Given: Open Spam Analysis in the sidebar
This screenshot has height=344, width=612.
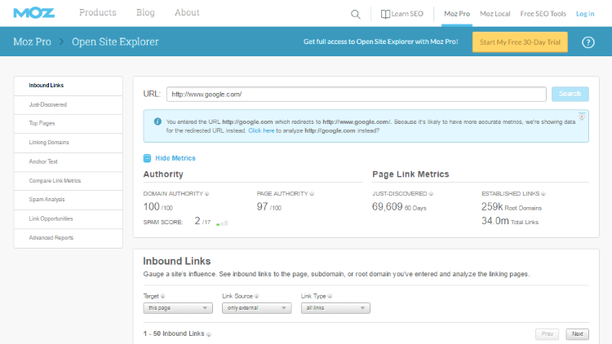Looking at the screenshot, I should click(69, 200).
